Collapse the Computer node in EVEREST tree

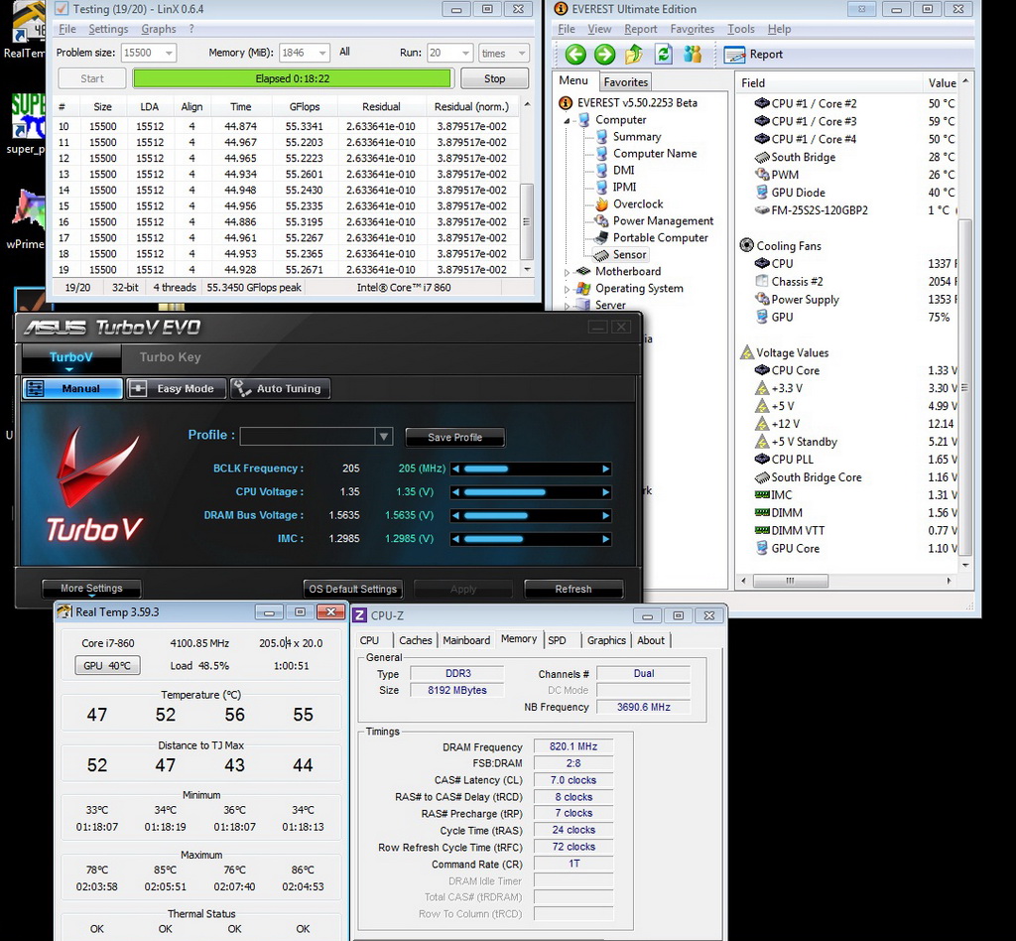tap(567, 120)
